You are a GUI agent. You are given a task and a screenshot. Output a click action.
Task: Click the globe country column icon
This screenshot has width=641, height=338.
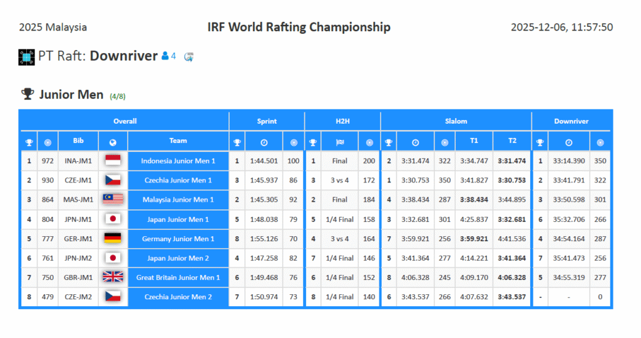pyautogui.click(x=113, y=141)
